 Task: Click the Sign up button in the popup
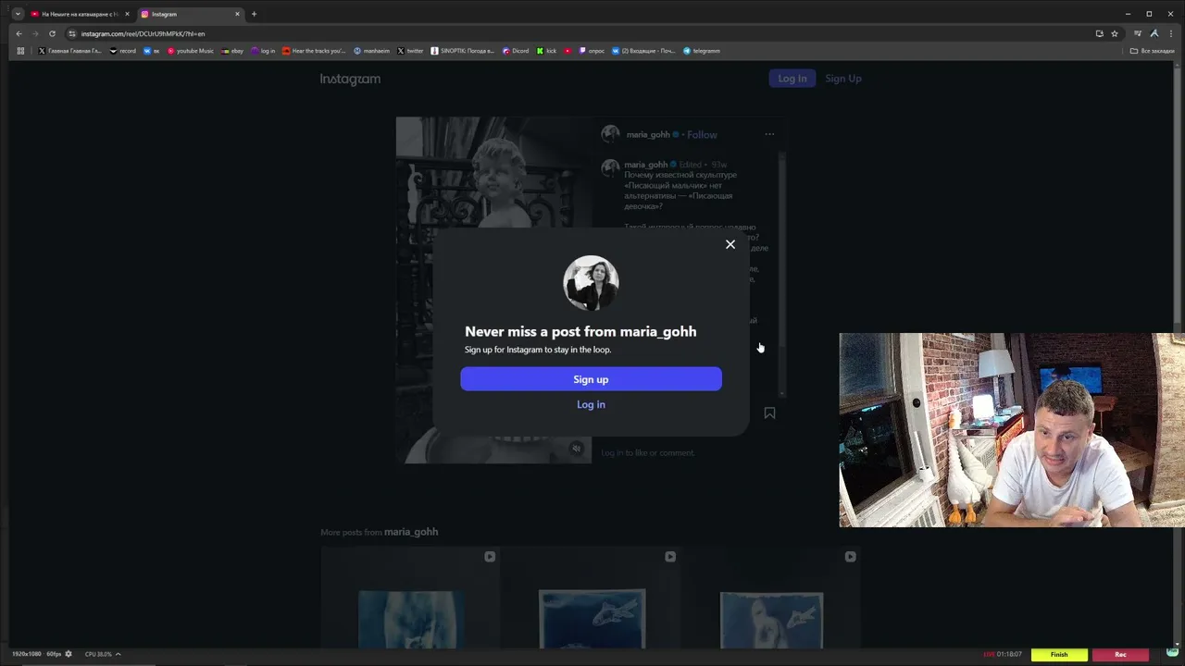(x=591, y=379)
